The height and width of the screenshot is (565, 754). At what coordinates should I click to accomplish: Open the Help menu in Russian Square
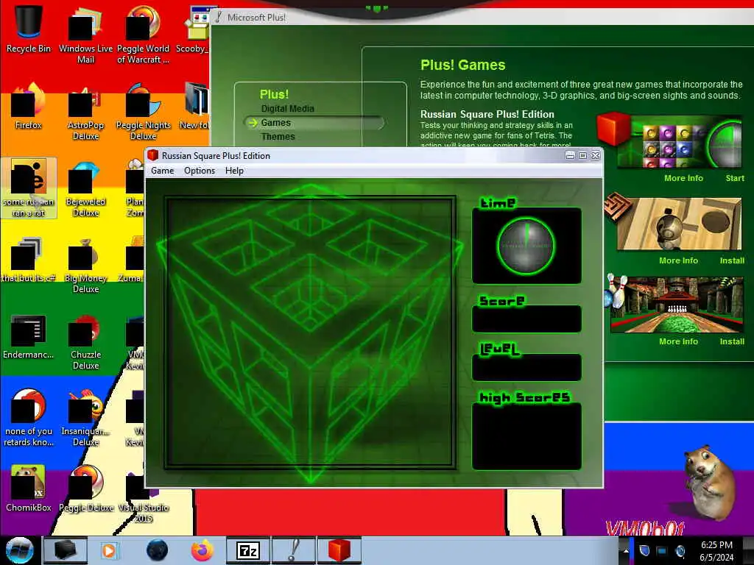[234, 171]
